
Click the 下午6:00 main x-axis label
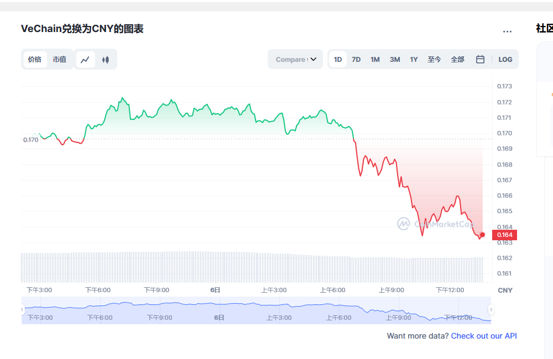coord(98,290)
